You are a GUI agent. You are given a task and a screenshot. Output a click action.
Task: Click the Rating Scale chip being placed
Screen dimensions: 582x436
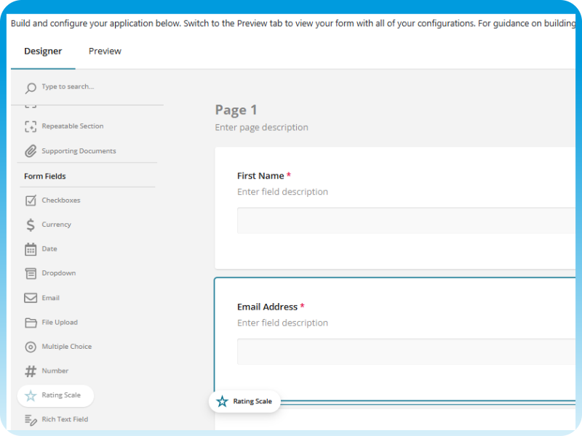click(x=244, y=400)
